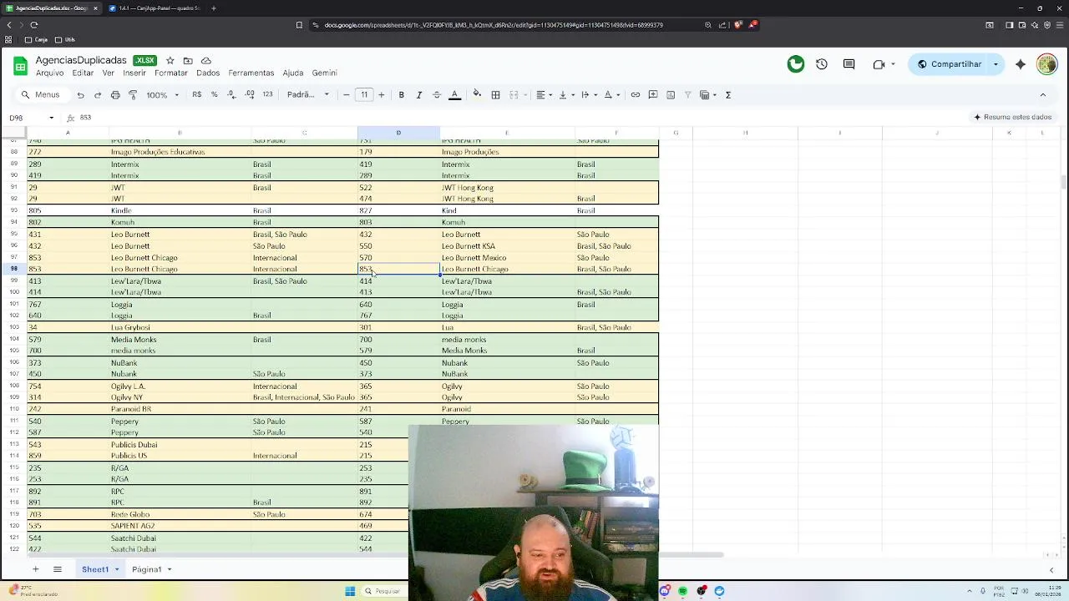Print the spreadsheet using the printer icon
This screenshot has height=601, width=1069.
[x=115, y=95]
